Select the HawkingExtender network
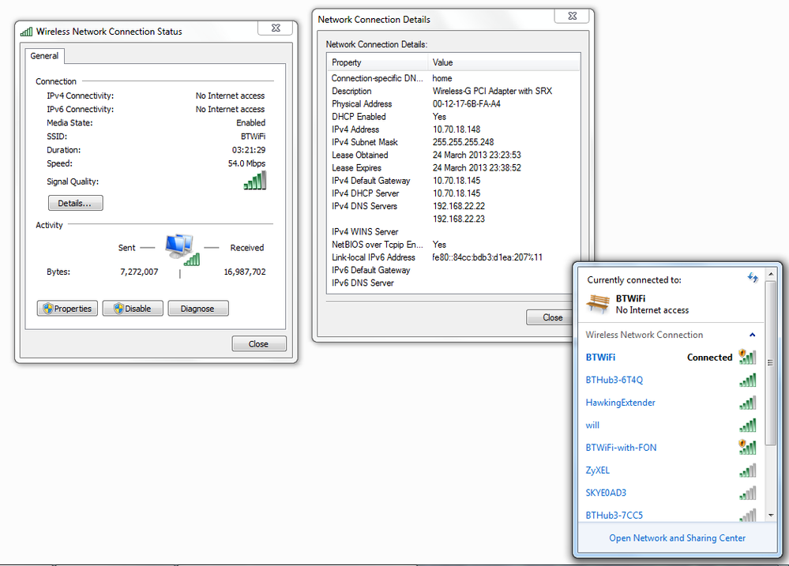The image size is (789, 566). pyautogui.click(x=671, y=403)
